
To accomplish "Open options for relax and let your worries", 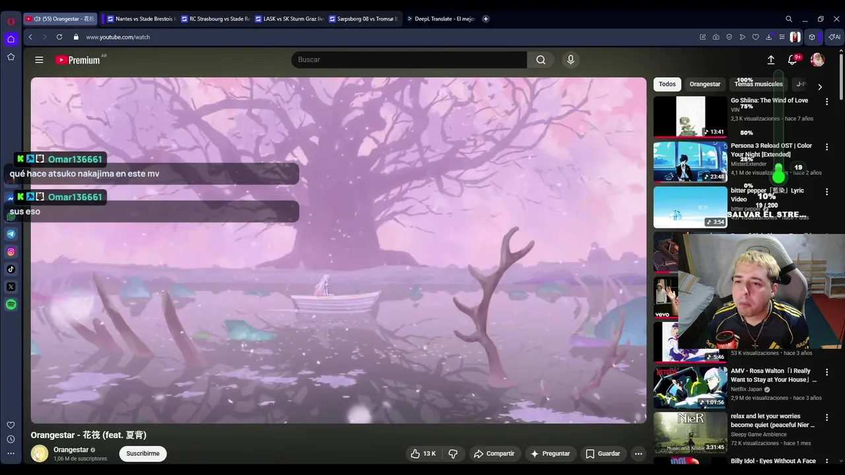I will click(x=827, y=418).
